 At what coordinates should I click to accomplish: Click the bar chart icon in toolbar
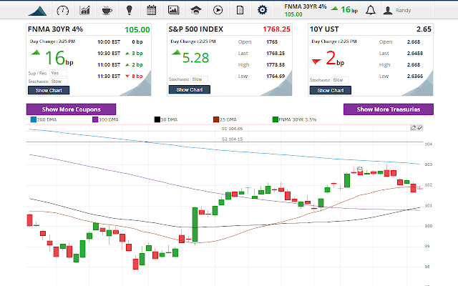tap(85, 10)
